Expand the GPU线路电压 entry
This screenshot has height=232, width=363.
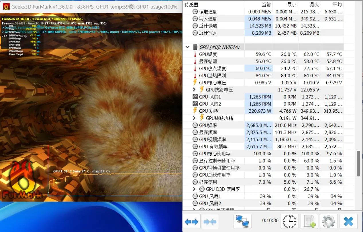click(194, 90)
